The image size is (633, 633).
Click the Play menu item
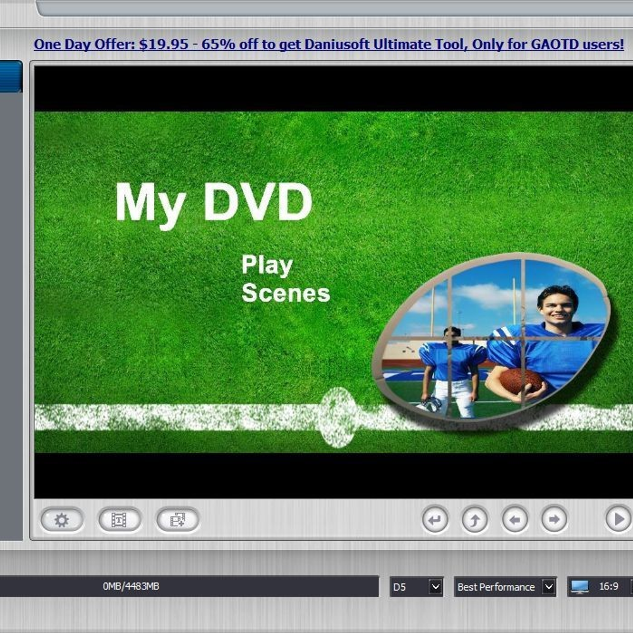tap(267, 265)
